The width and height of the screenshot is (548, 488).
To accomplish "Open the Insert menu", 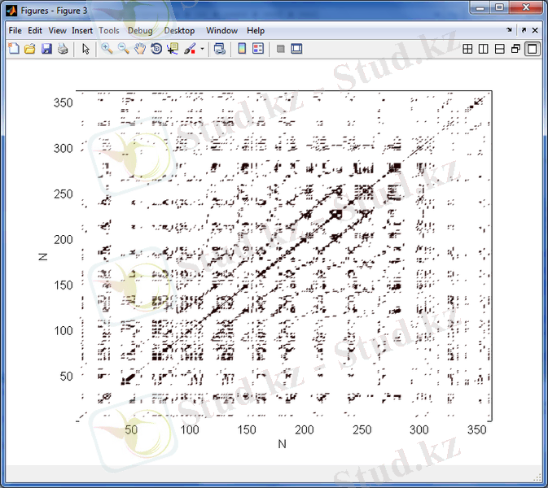I will 82,31.
